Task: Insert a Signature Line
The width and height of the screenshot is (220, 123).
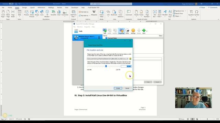Action: (x=179, y=11)
